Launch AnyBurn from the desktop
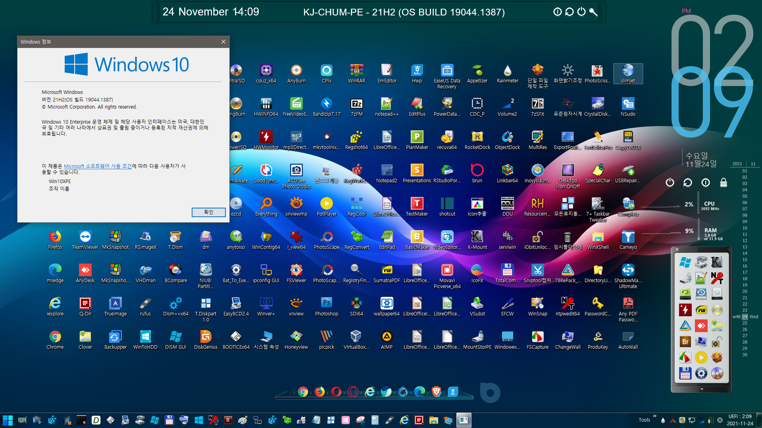This screenshot has height=428, width=762. click(296, 74)
